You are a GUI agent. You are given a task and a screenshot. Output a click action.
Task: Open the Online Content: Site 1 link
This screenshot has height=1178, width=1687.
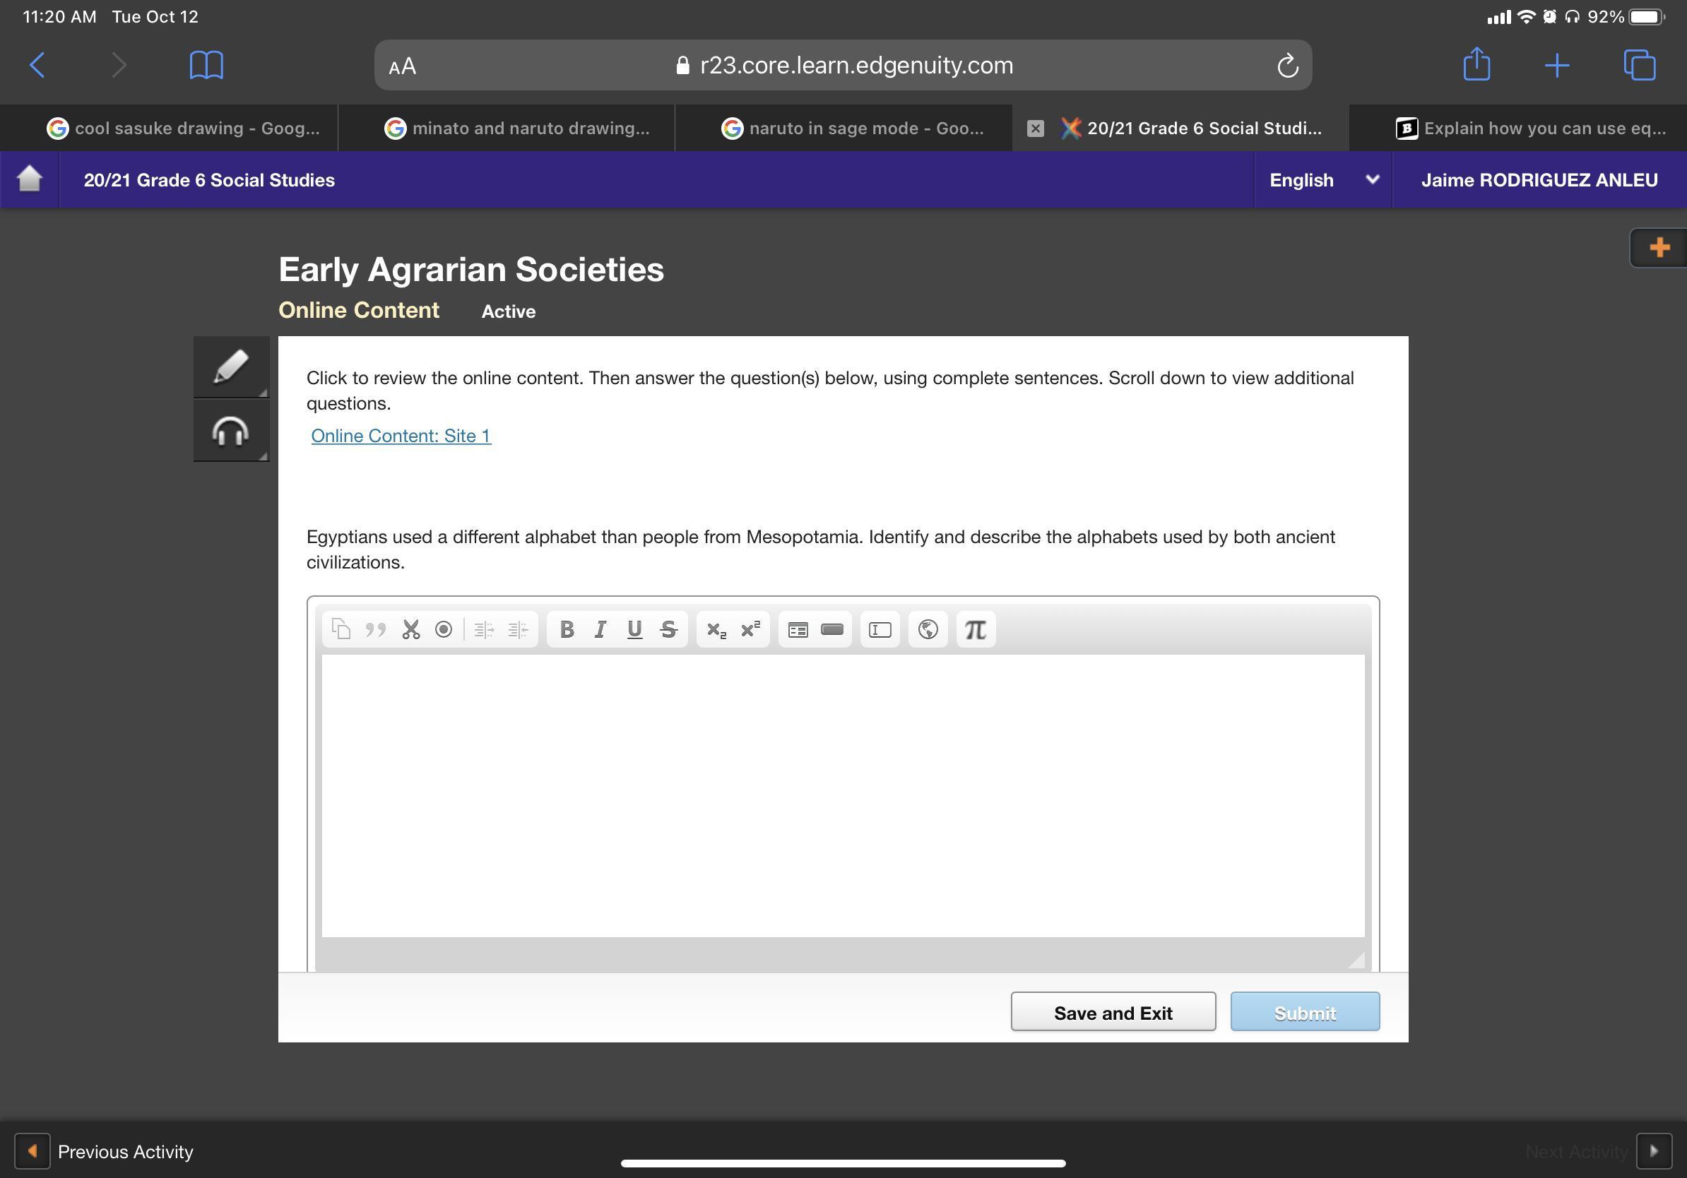tap(401, 436)
